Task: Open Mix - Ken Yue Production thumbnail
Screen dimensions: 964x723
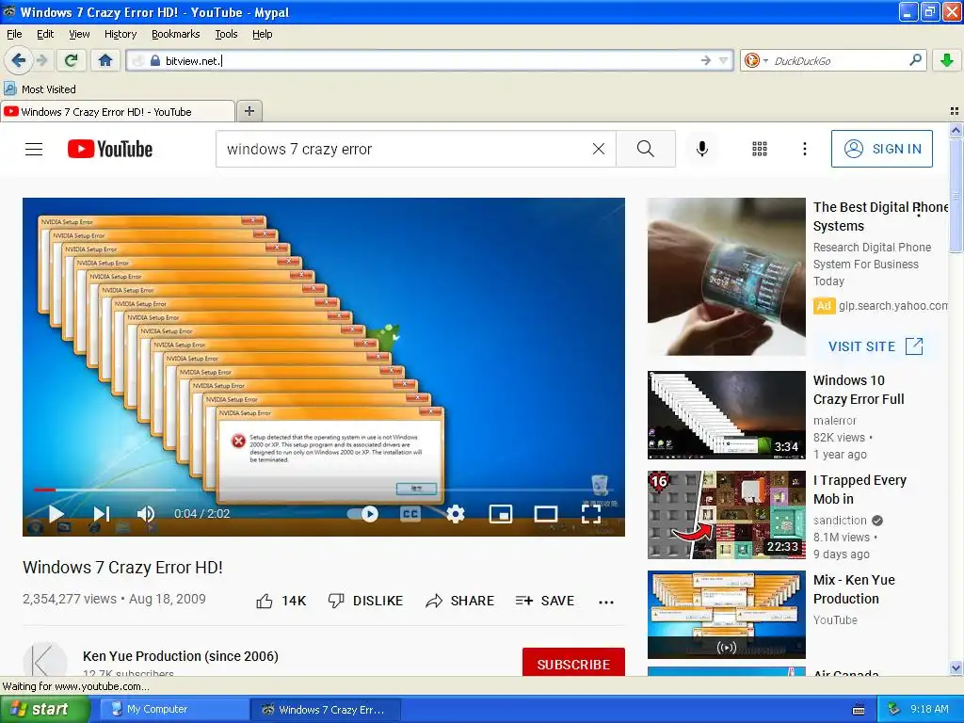Action: 726,615
